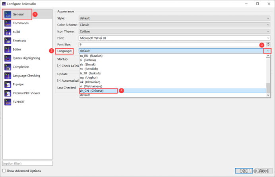Open the Font dropdown showing Microsoft YaHei UI
Image resolution: width=275 pixels, height=177 pixels.
[x=174, y=38]
